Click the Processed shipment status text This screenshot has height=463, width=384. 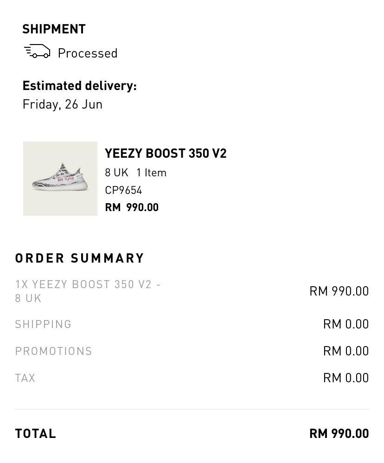tap(88, 53)
